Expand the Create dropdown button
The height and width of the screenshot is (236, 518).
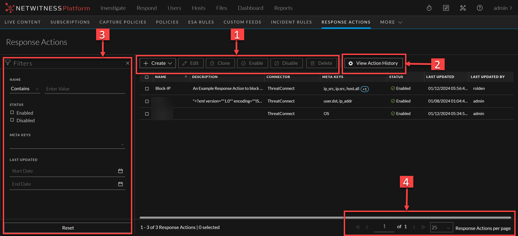(x=158, y=63)
